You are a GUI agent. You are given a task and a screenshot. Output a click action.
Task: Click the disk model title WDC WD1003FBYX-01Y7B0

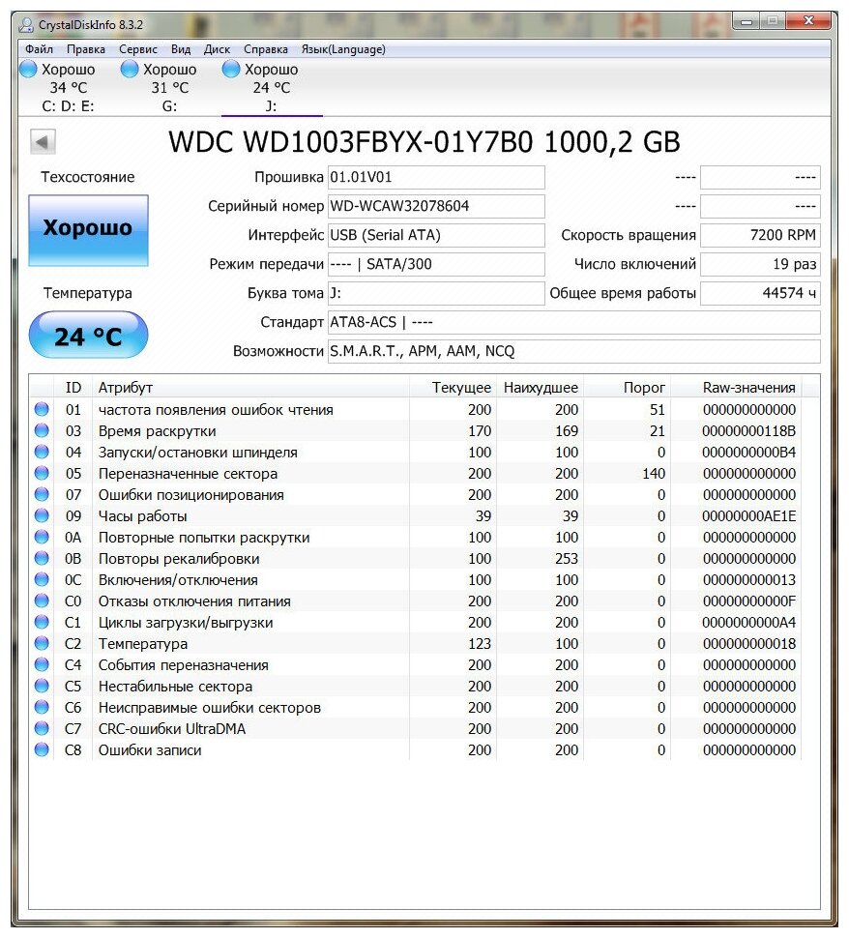point(424,142)
